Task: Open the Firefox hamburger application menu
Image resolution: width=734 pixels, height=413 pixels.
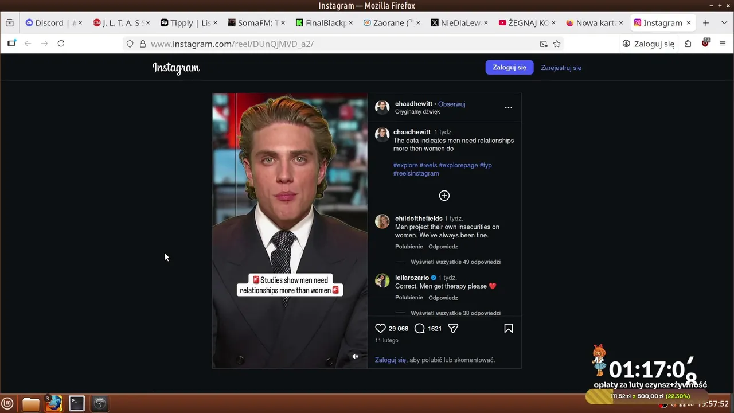Action: [723, 44]
